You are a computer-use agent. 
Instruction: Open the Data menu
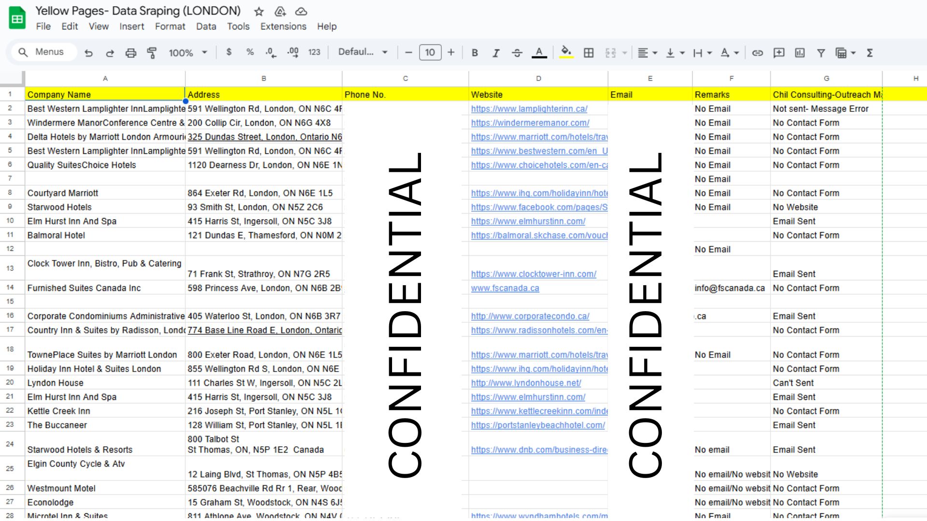pyautogui.click(x=206, y=27)
